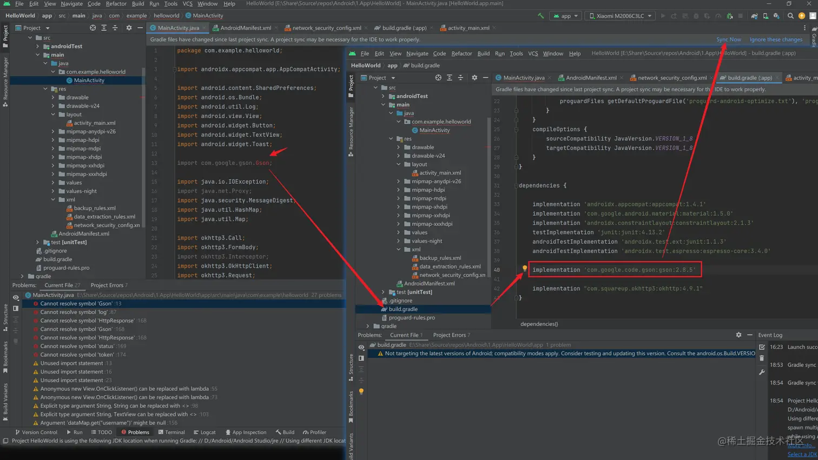Expand test [unitTest] folder in build.gradle window
818x460 pixels.
(x=384, y=292)
